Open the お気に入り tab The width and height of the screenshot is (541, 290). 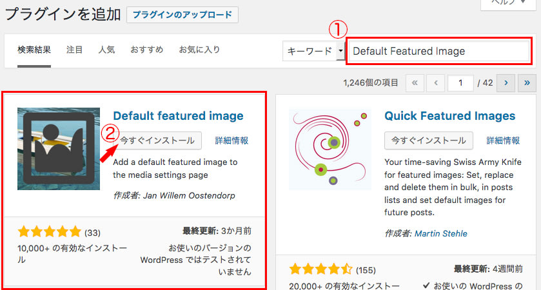pyautogui.click(x=199, y=50)
